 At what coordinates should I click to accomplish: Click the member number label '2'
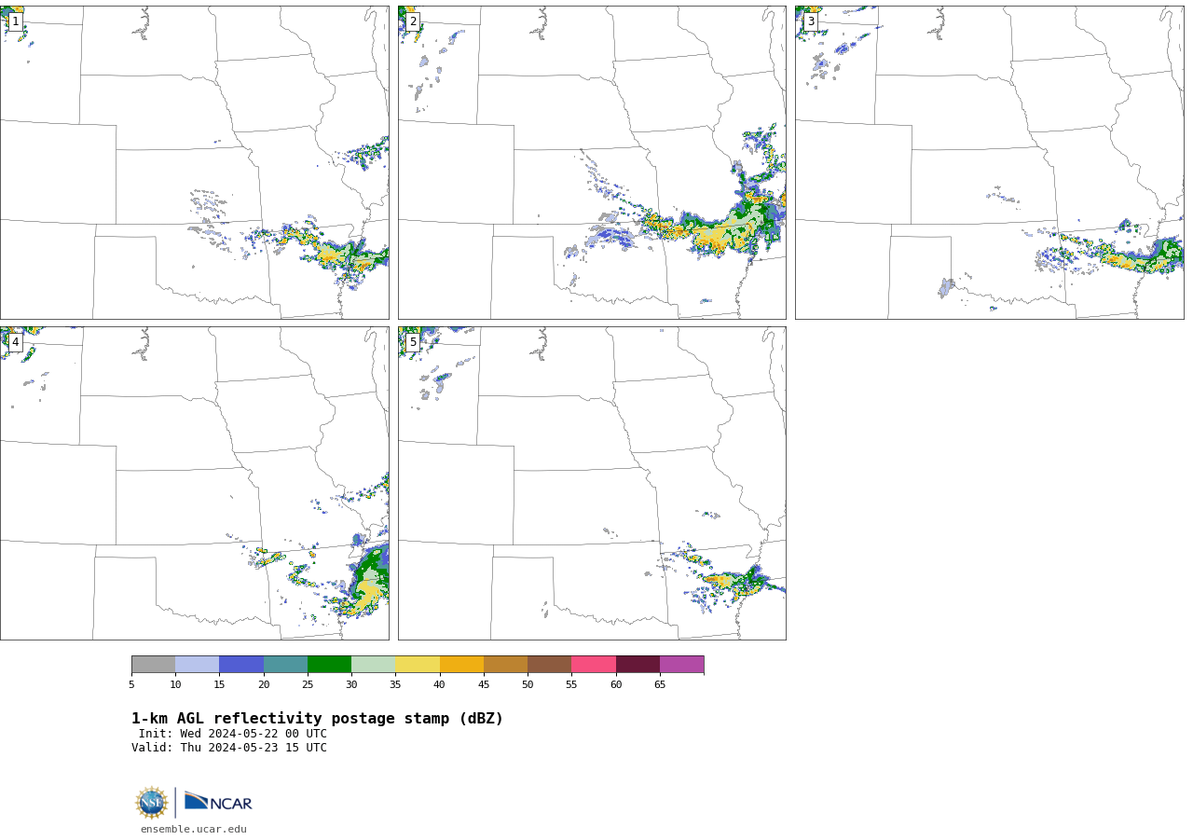(x=413, y=21)
